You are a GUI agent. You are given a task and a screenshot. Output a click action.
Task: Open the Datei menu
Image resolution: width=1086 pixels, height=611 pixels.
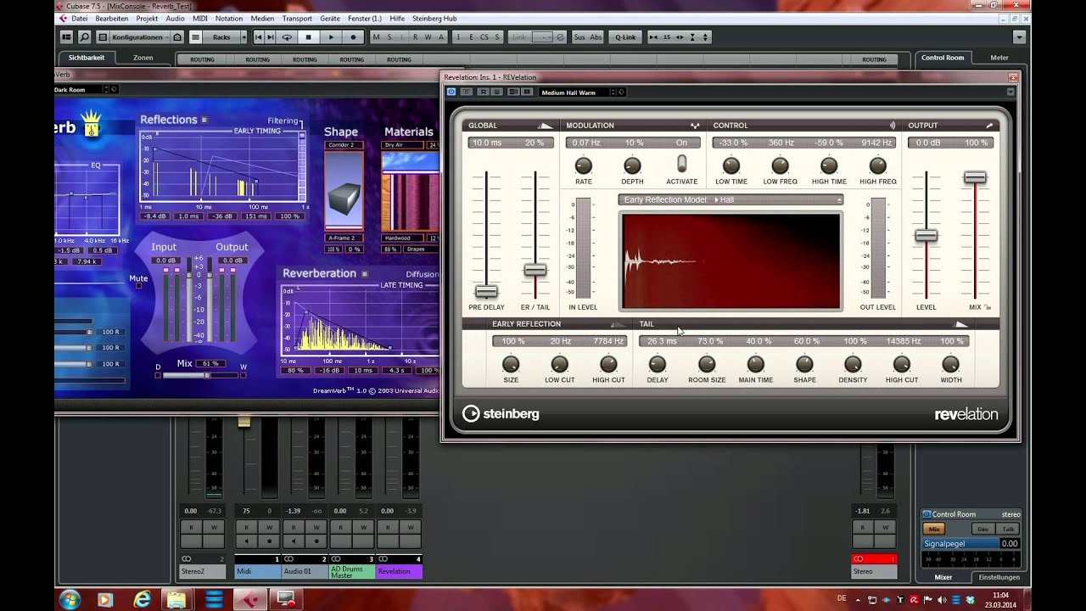point(79,19)
